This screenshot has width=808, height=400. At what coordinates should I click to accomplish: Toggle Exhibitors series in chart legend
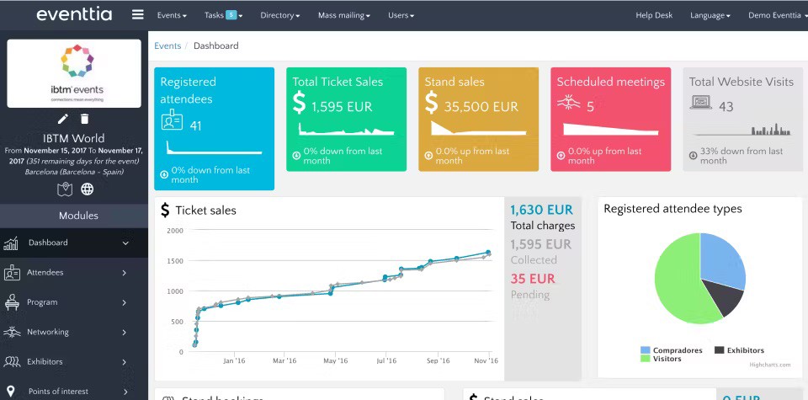[x=739, y=350]
